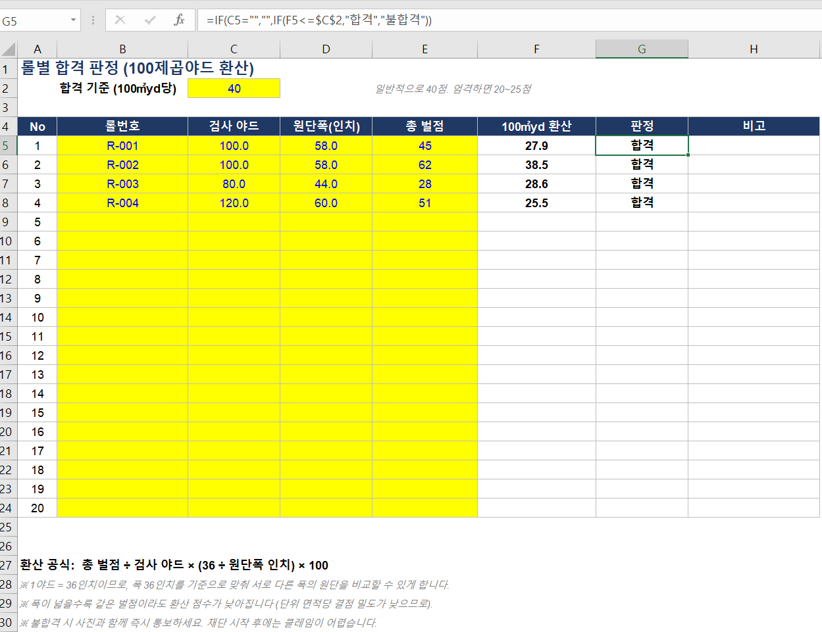Viewport: 822px width, 632px height.
Task: Select column G header
Action: point(642,49)
